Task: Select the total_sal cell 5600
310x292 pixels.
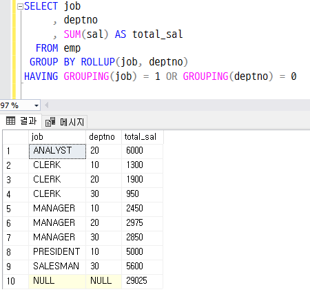Action: click(x=142, y=267)
